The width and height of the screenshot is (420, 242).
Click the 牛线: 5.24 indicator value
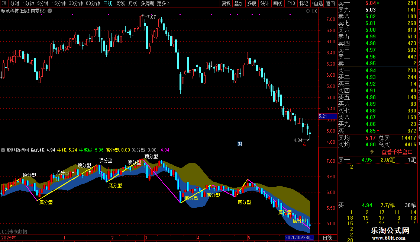coord(67,150)
